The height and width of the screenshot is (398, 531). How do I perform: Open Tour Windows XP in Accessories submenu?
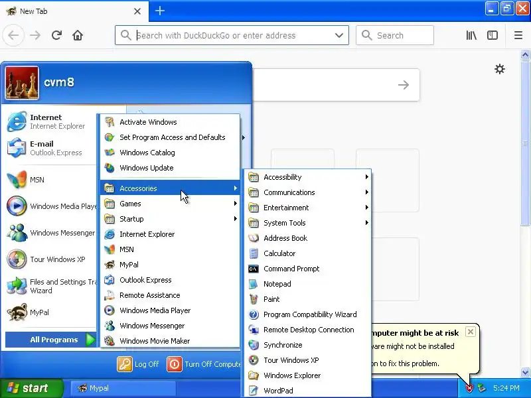307,360
